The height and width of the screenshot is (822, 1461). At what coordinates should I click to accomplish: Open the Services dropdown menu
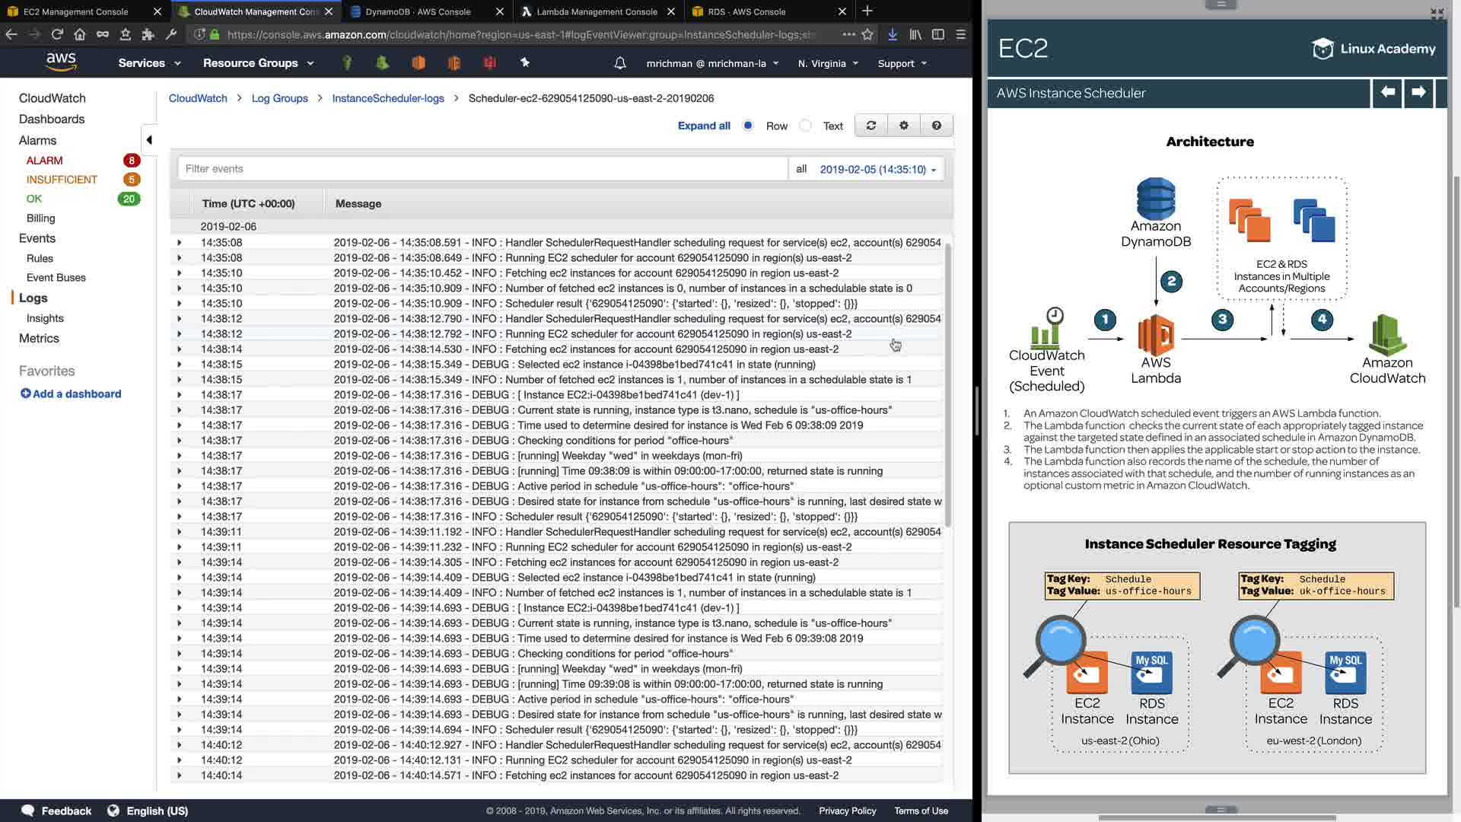click(149, 63)
